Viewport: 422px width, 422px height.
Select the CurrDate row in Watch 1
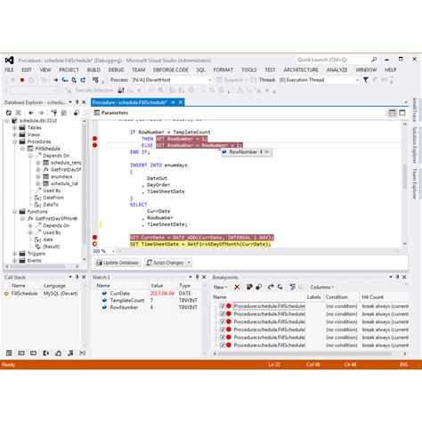(x=147, y=293)
